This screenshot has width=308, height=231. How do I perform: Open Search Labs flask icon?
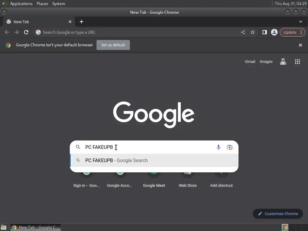(x=283, y=62)
